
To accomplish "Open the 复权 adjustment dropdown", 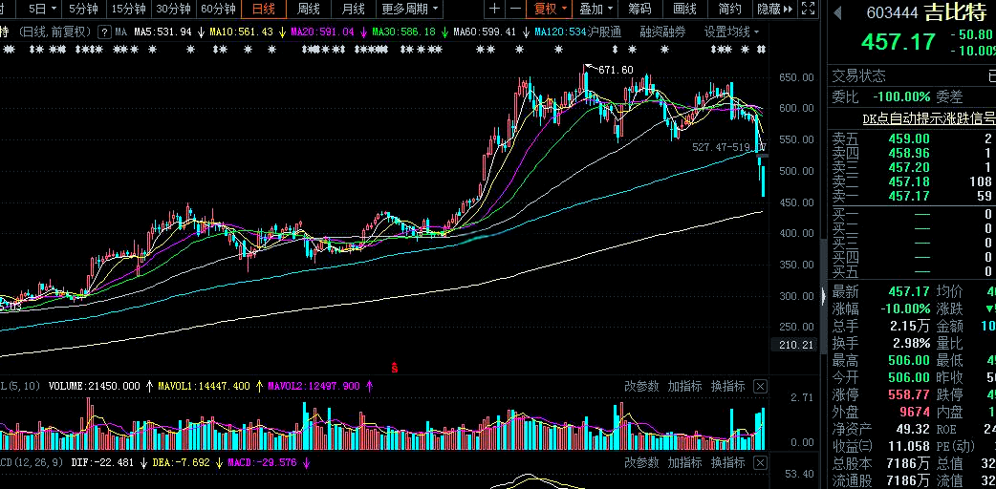I will click(x=550, y=10).
